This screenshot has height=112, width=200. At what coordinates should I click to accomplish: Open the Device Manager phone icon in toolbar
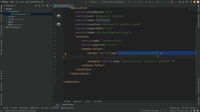pyautogui.click(x=183, y=2)
